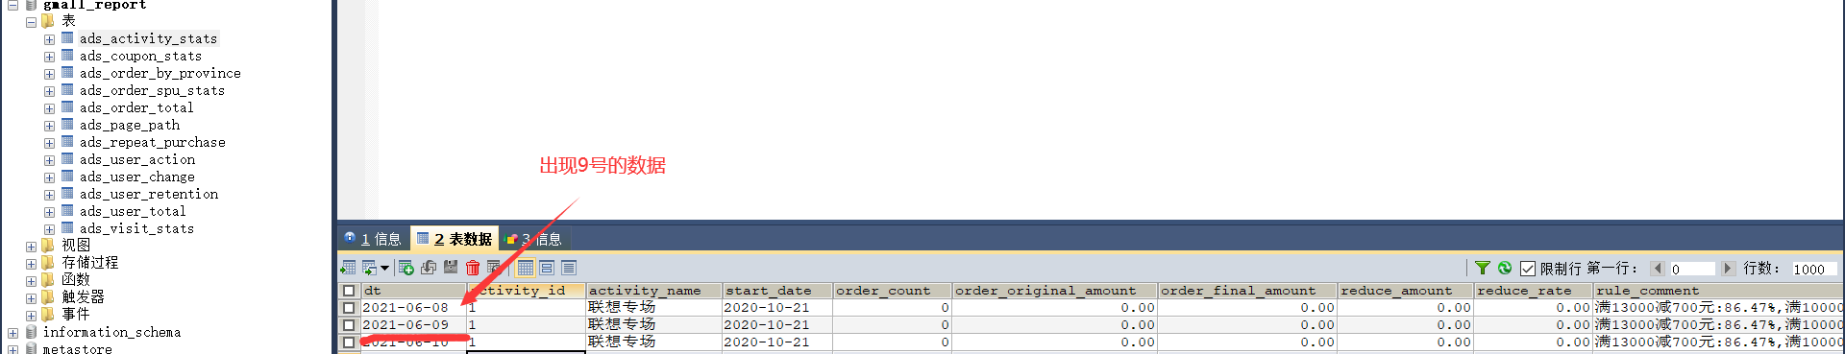Expand the ads_activity_stats table node

coord(49,39)
